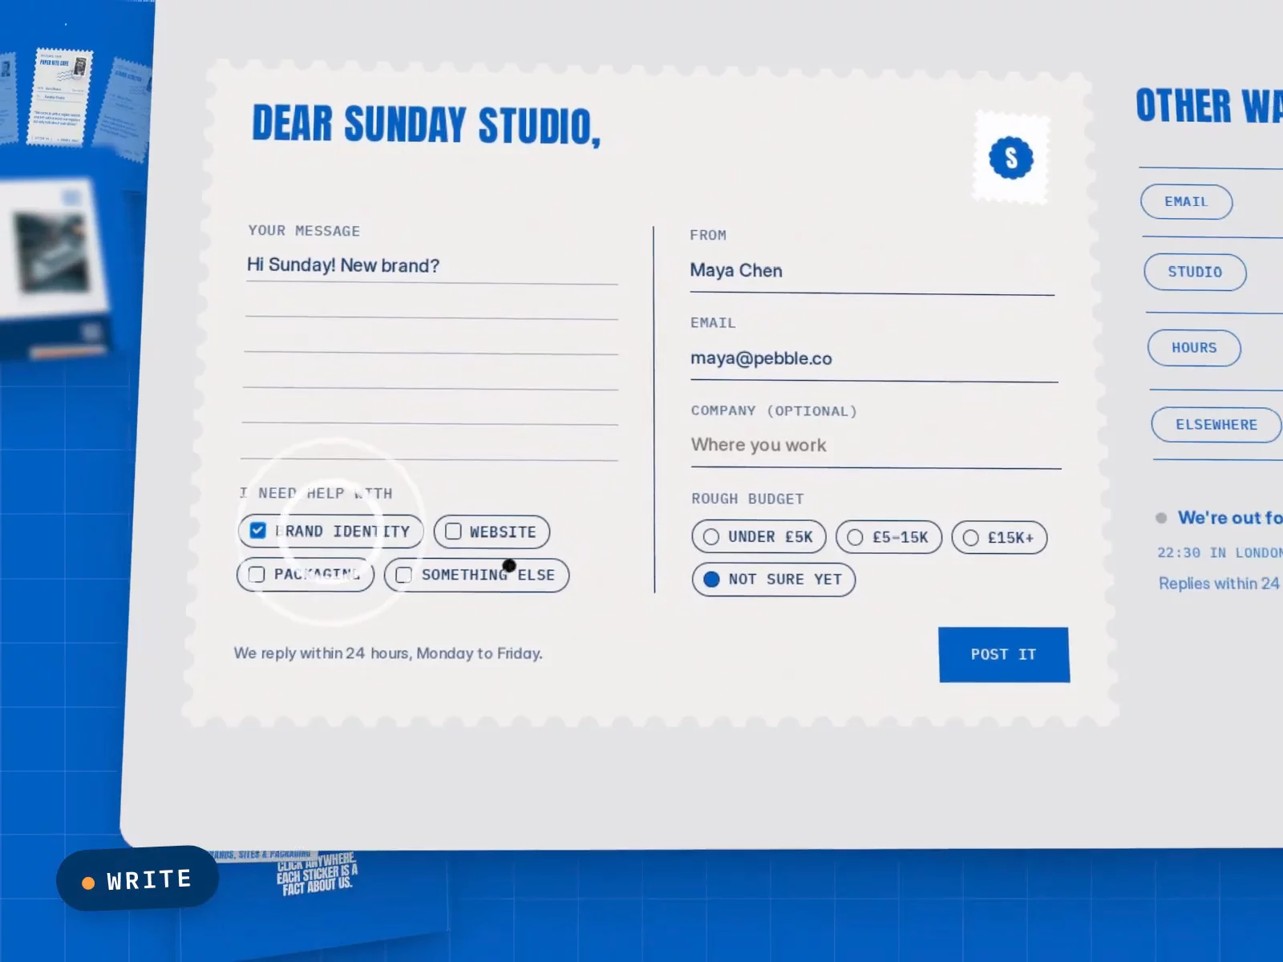Click 'We reply within 24 hours' note
The width and height of the screenshot is (1283, 962).
coord(388,653)
